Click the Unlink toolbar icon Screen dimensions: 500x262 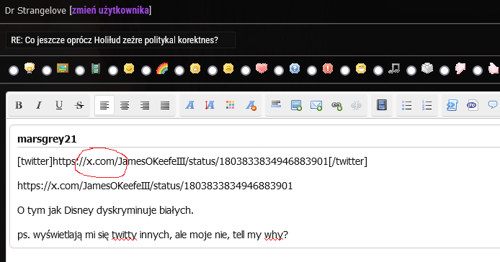[x=356, y=105]
